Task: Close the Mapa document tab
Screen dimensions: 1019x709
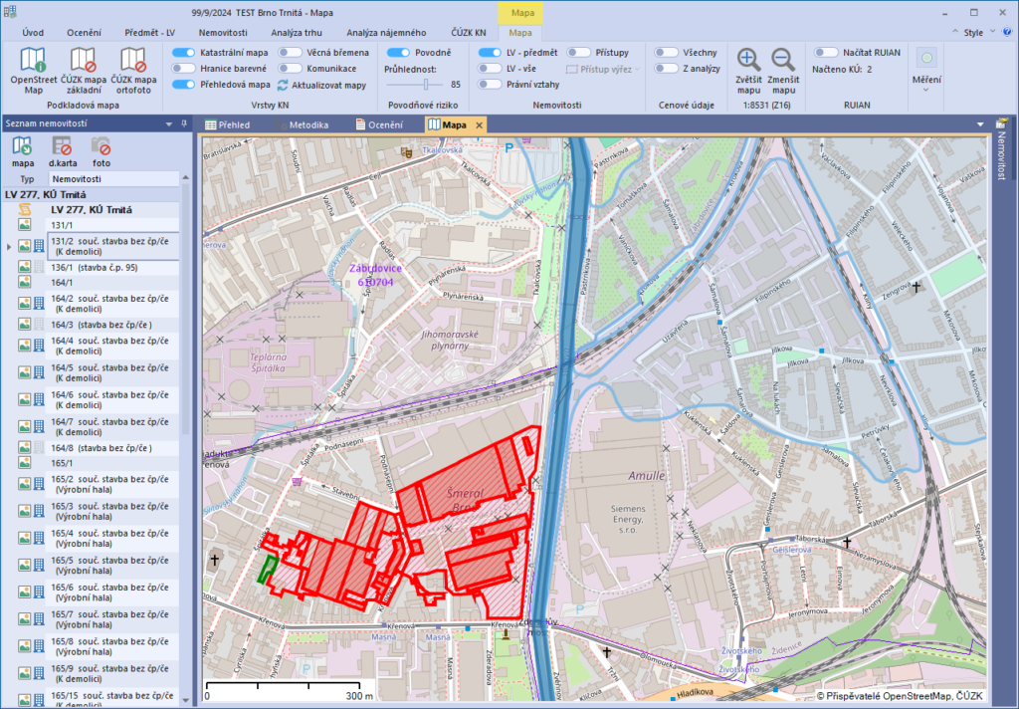Action: click(x=479, y=124)
